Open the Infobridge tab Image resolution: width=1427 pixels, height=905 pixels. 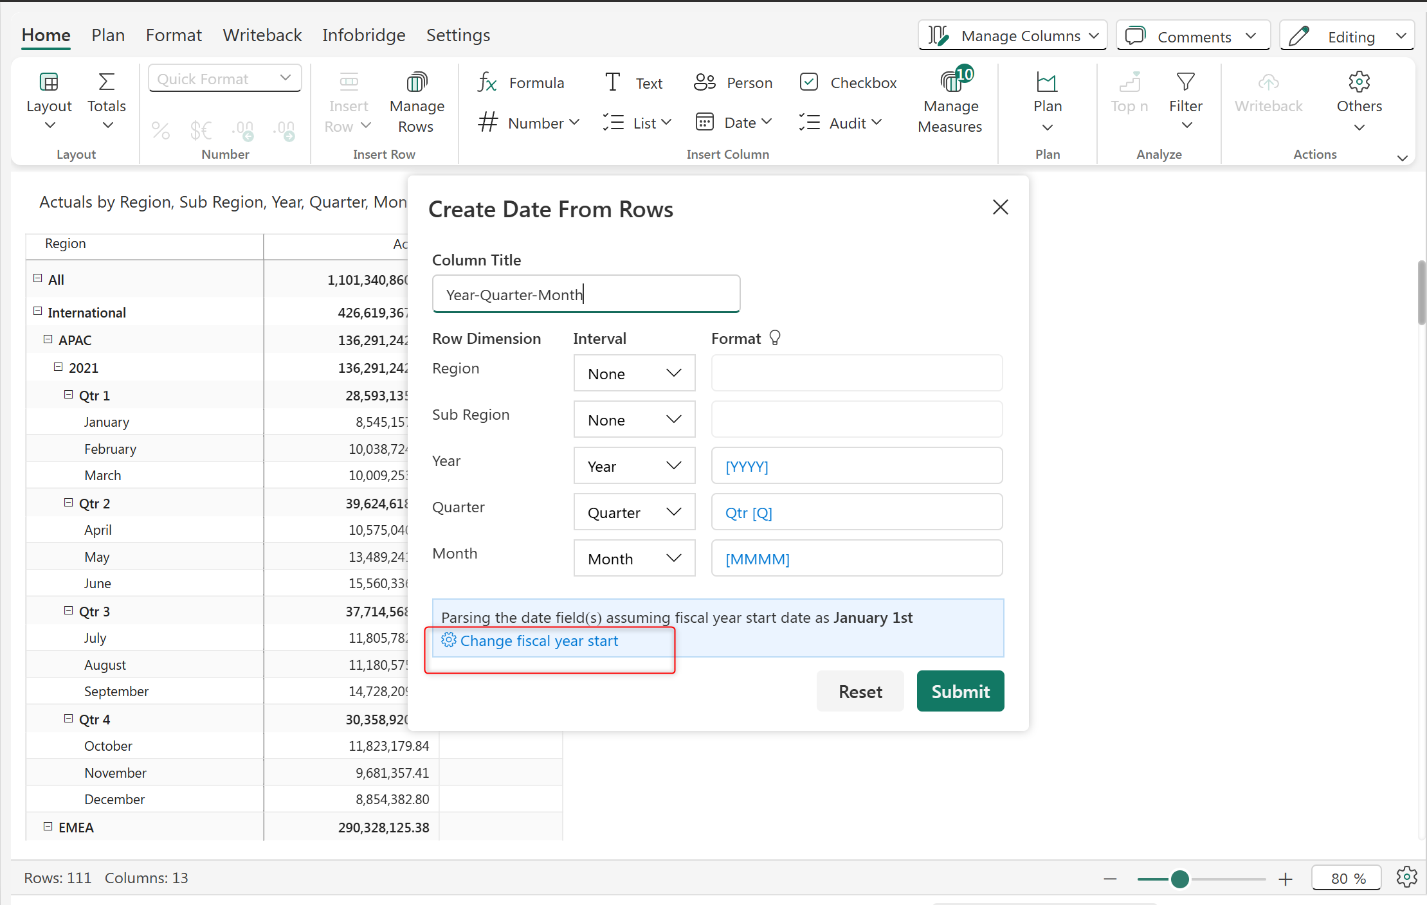[363, 35]
